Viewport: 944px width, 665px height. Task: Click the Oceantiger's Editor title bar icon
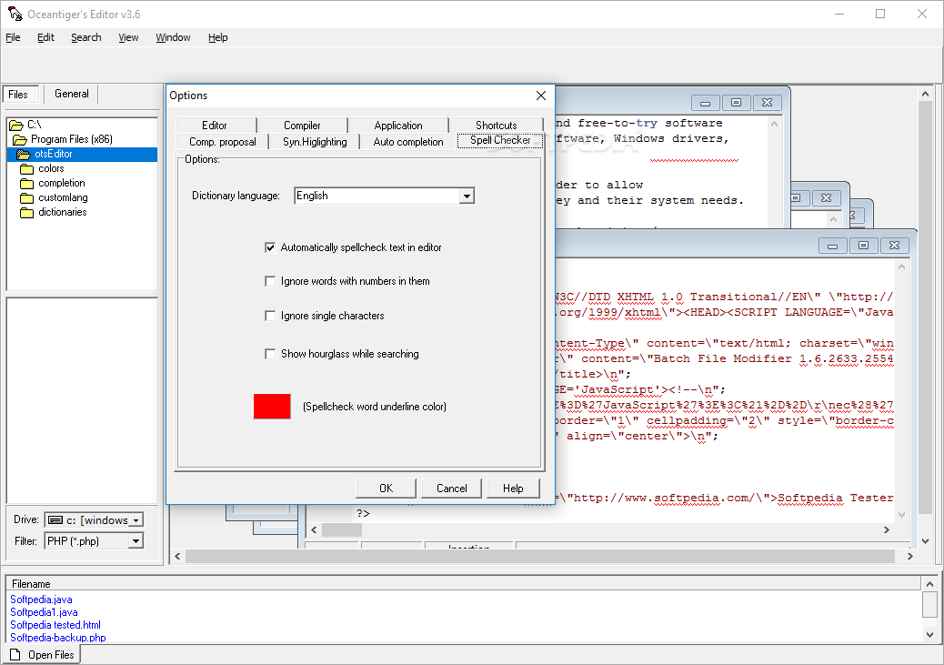(15, 14)
